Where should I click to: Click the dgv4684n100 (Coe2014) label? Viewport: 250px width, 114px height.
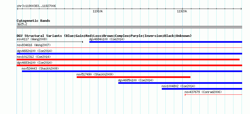tap(107, 39)
